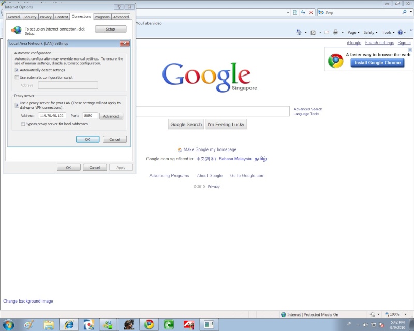The height and width of the screenshot is (331, 414).
Task: Enable Use automatic configuration script
Action: point(17,77)
